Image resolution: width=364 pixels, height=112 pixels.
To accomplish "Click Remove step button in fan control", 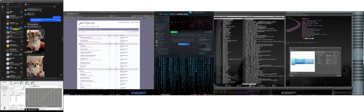I will coord(21,105).
